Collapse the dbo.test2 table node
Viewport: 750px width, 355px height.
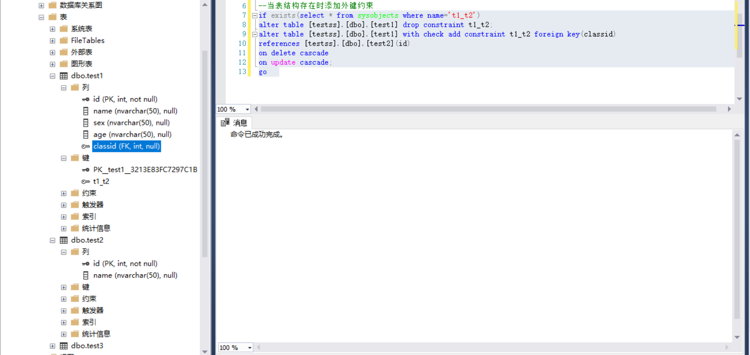53,240
